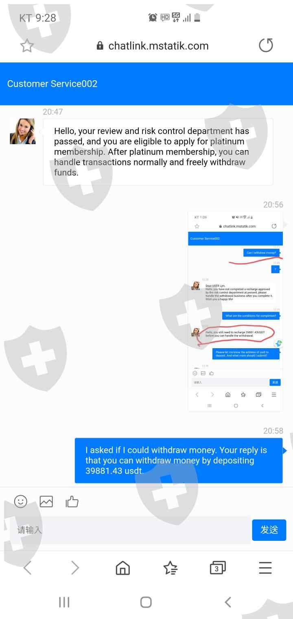Go to the browser home page icon
This screenshot has height=619, width=293.
(x=122, y=568)
